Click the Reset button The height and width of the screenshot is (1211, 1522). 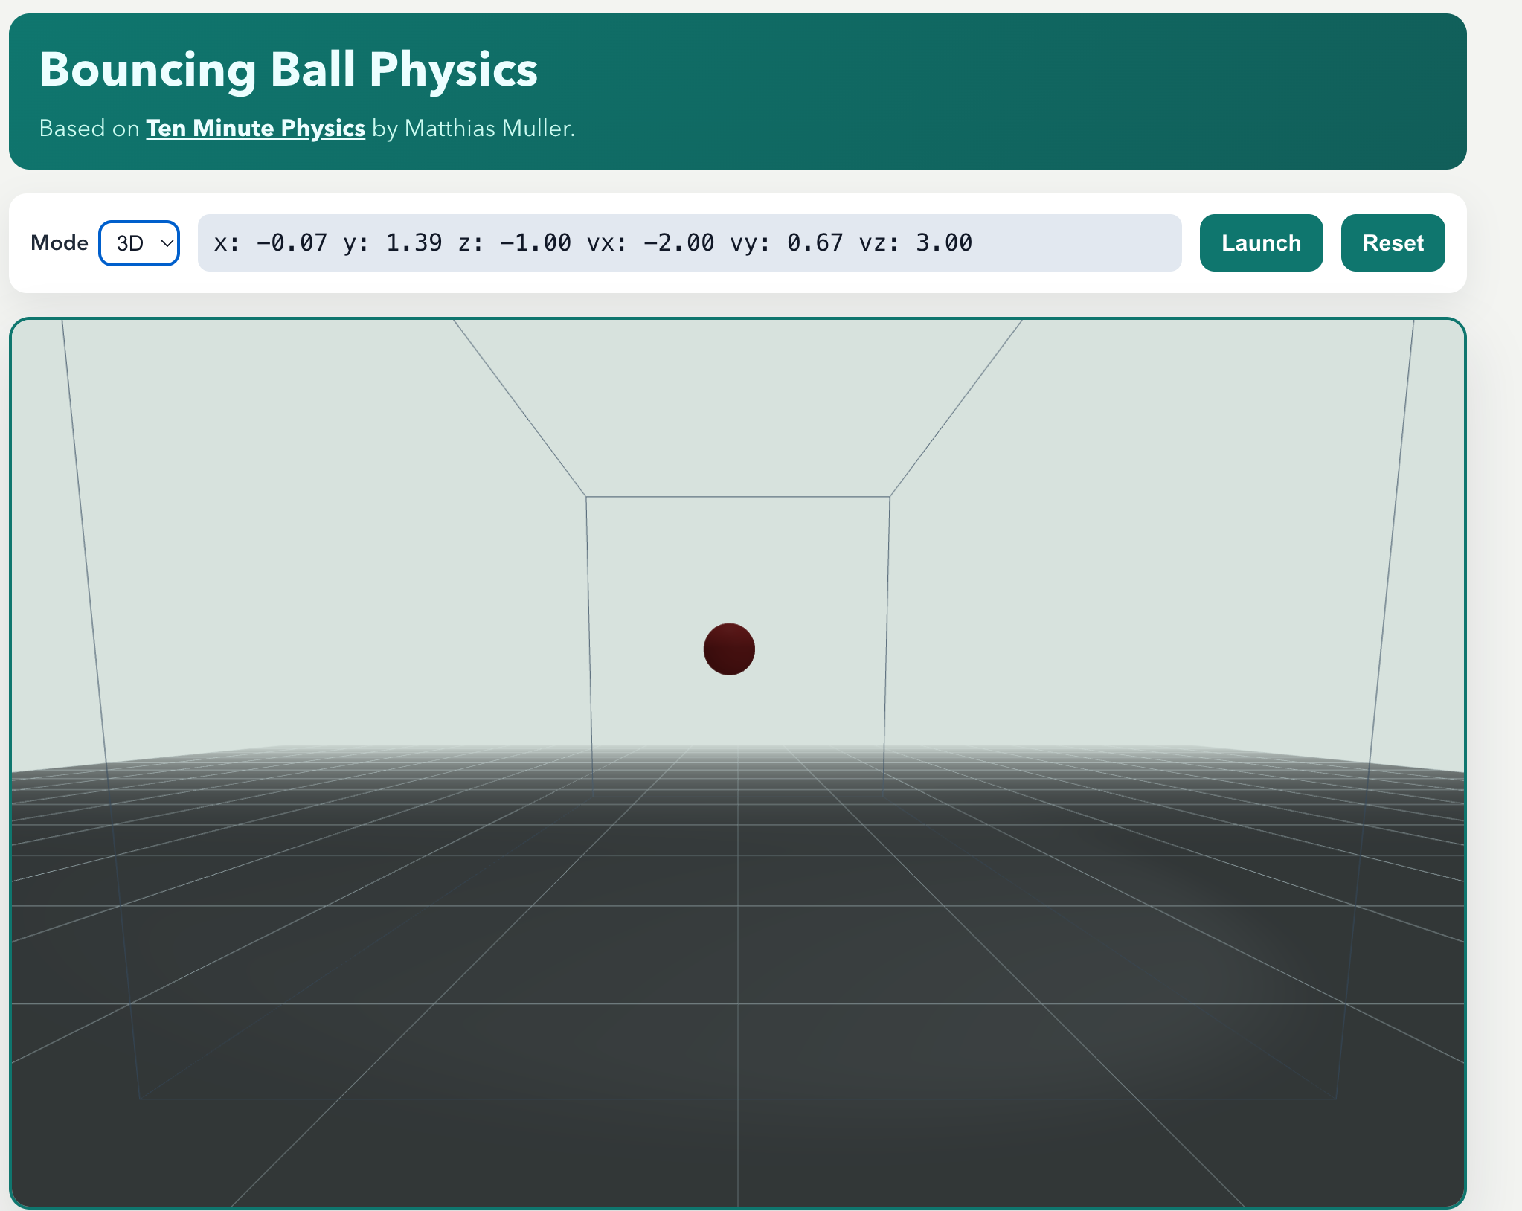click(1393, 243)
